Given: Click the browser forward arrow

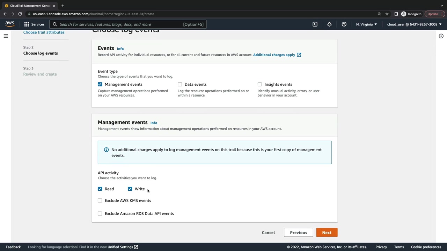Looking at the screenshot, I should pyautogui.click(x=13, y=14).
